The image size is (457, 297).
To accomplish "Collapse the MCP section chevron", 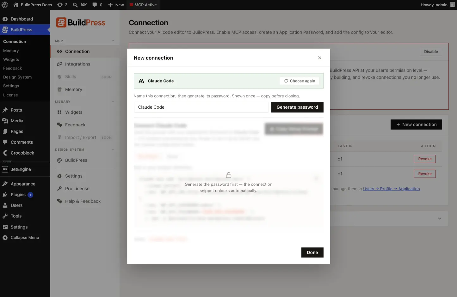I will pos(113,41).
